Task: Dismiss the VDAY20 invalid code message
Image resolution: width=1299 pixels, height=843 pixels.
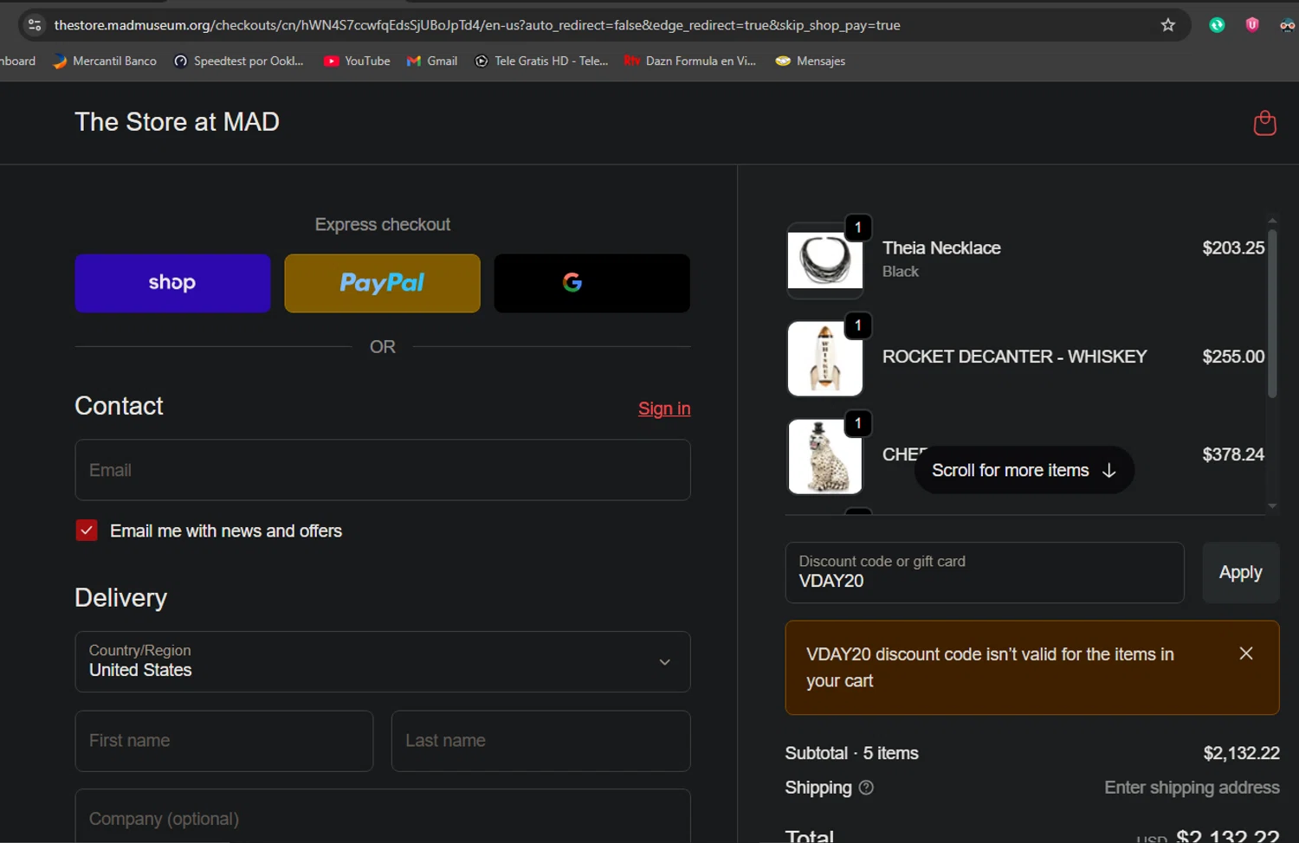Action: click(1246, 653)
